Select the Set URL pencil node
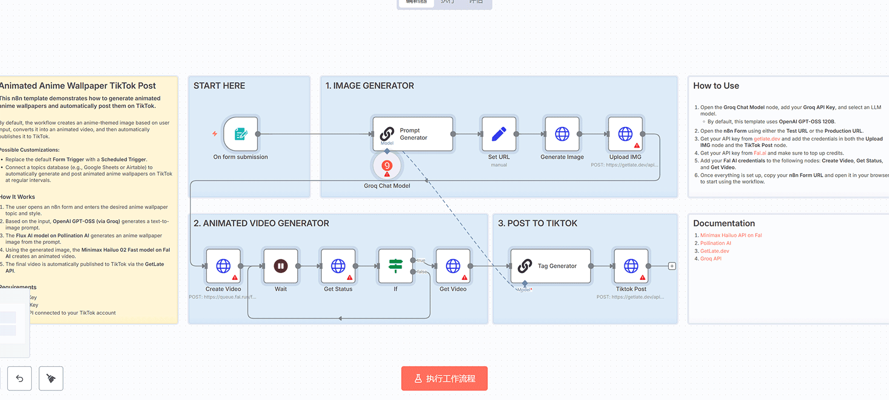Screen dimensions: 889x400 (498, 134)
